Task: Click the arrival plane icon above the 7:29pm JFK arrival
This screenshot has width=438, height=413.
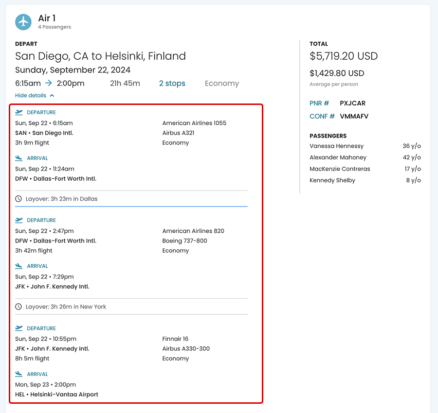Action: 19,266
